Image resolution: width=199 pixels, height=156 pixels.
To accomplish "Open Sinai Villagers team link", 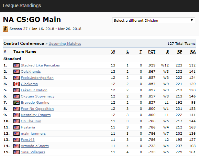I will (33, 152).
